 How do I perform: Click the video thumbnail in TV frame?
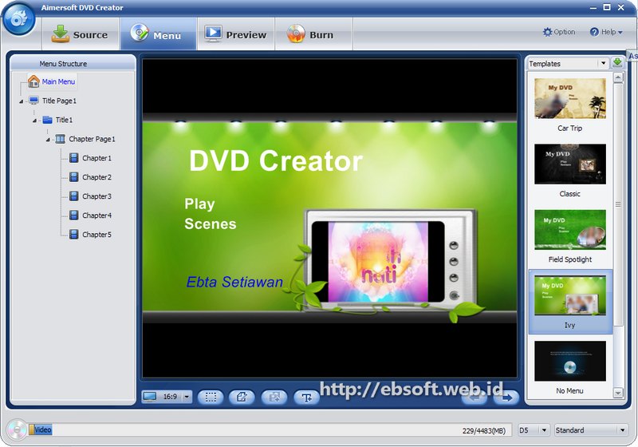(378, 262)
